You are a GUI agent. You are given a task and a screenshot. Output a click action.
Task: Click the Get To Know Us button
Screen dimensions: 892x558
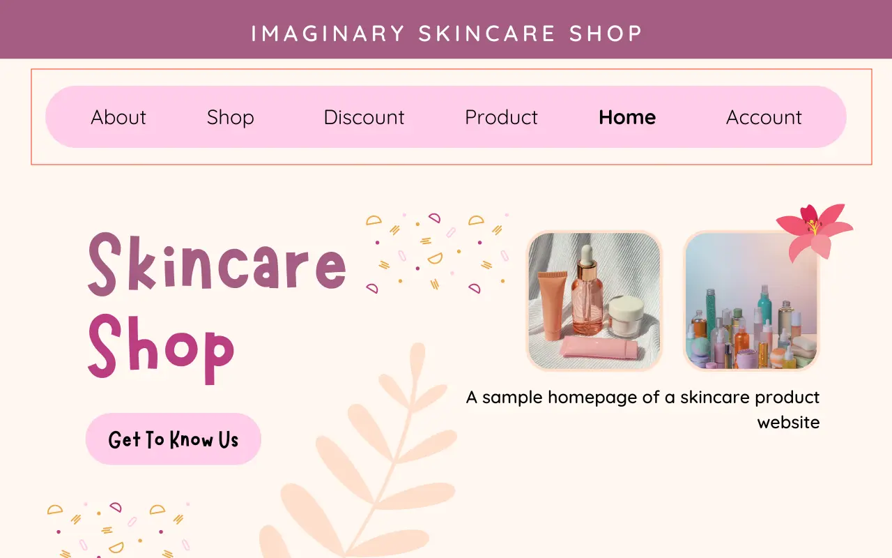(174, 439)
